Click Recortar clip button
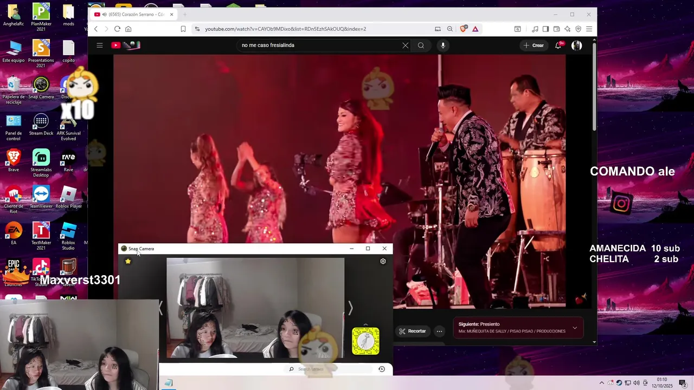 (x=413, y=331)
